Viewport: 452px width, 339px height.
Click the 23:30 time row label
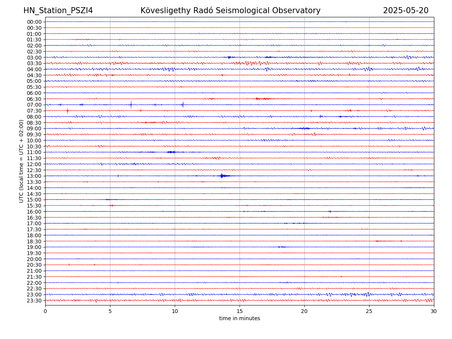pos(34,301)
